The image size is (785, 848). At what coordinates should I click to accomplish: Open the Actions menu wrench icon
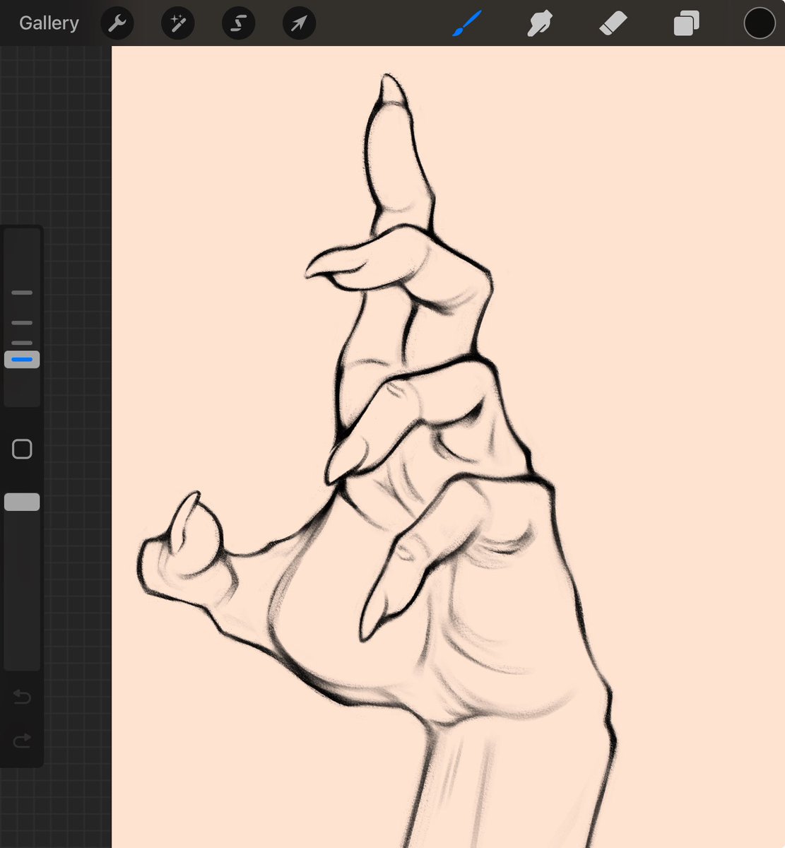tap(117, 23)
